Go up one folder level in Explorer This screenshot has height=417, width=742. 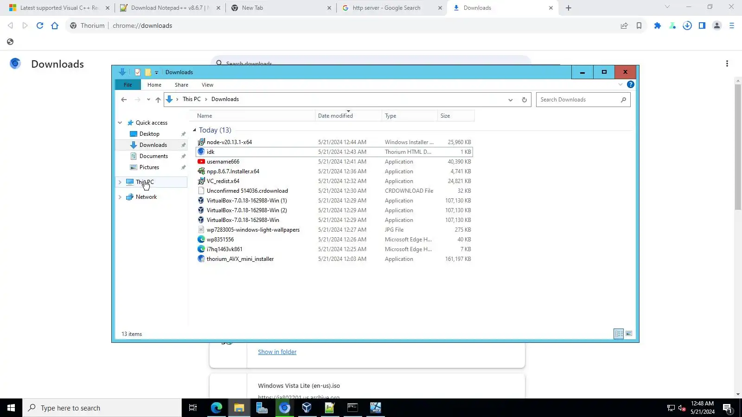(158, 100)
